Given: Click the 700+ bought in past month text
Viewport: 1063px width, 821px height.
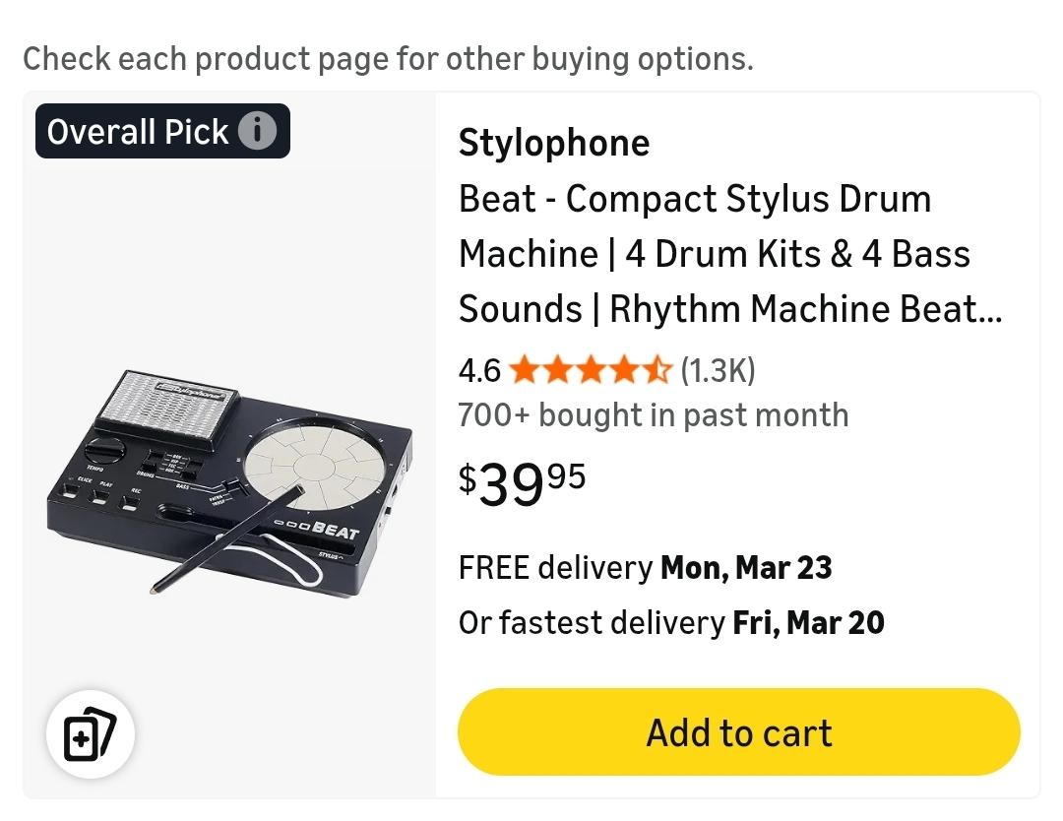Looking at the screenshot, I should point(654,414).
